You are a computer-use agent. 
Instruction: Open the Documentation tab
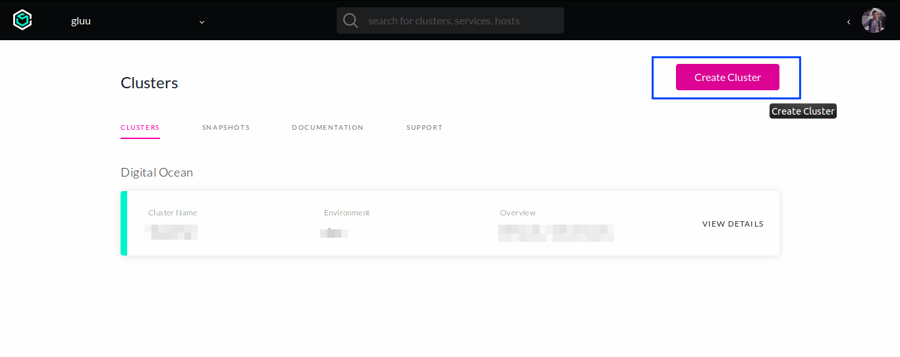tap(327, 128)
